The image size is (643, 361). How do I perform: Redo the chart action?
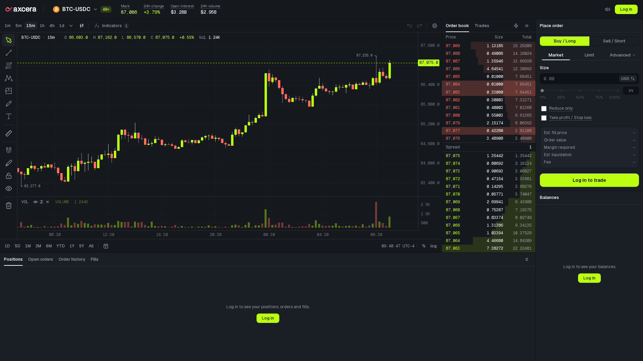(420, 26)
